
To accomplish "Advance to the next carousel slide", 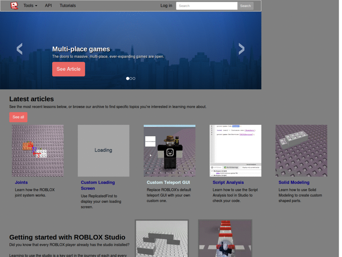I will click(241, 49).
